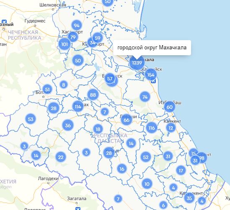Click the Каякент town label
Viewport: 230px width, 210px height.
tap(172, 121)
